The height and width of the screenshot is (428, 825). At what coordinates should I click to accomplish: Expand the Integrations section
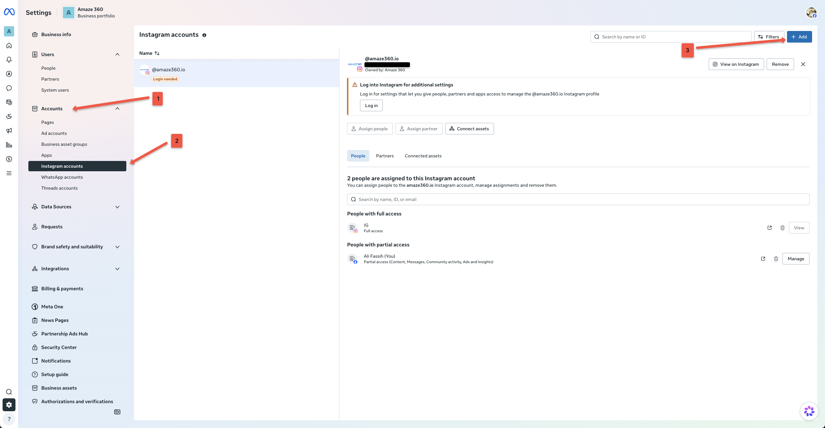pyautogui.click(x=117, y=269)
